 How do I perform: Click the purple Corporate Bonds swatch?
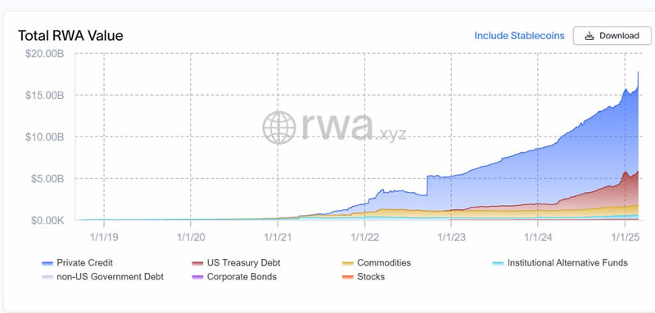[197, 277]
